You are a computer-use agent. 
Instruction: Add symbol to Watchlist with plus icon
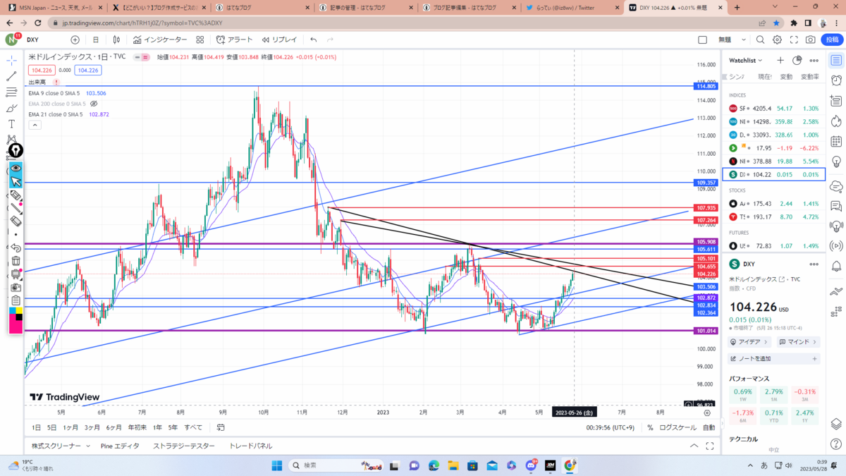click(x=780, y=61)
